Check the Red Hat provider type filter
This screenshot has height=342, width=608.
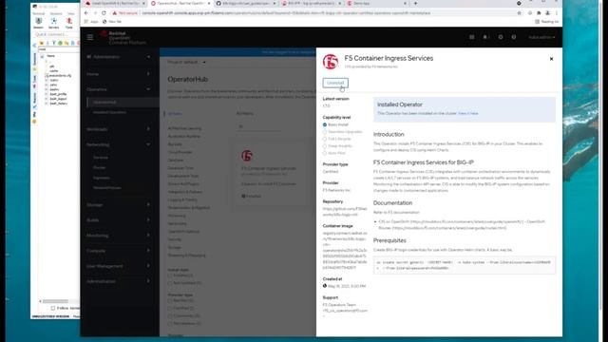click(x=170, y=300)
